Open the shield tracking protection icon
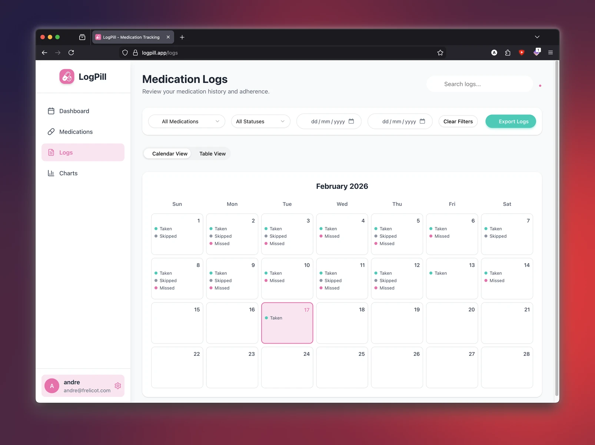 pyautogui.click(x=125, y=53)
